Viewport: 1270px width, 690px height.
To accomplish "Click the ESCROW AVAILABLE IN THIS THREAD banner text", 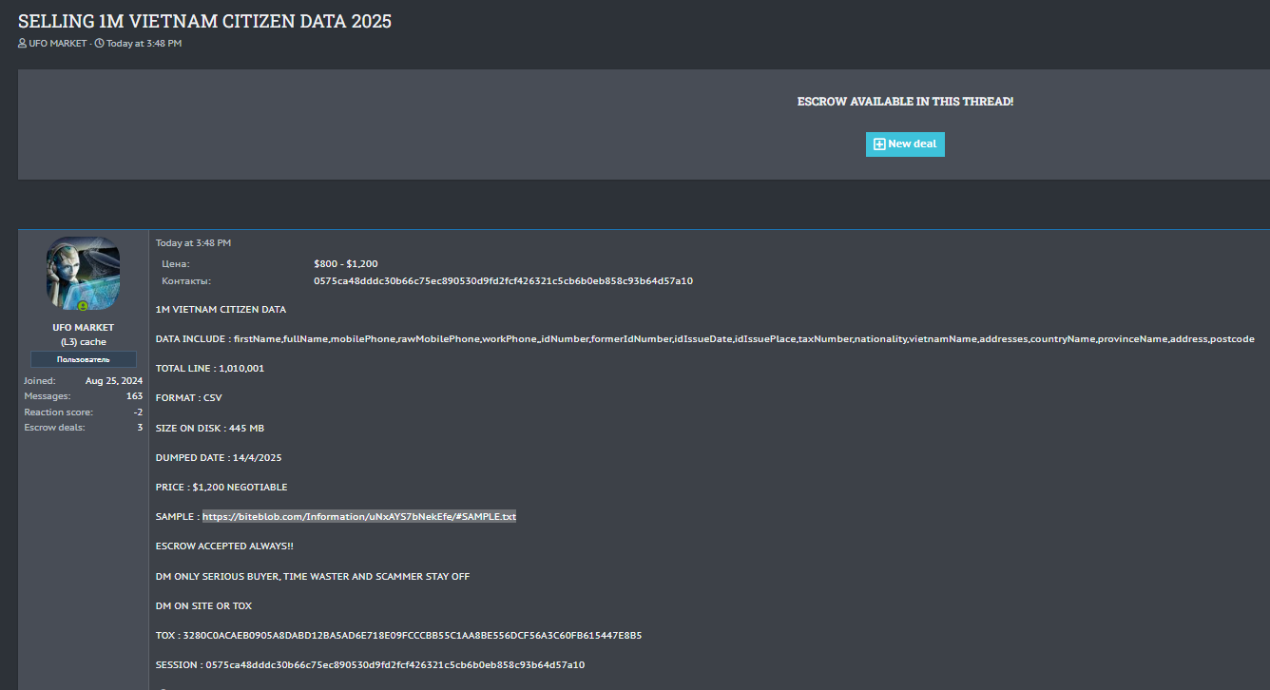I will pyautogui.click(x=905, y=102).
